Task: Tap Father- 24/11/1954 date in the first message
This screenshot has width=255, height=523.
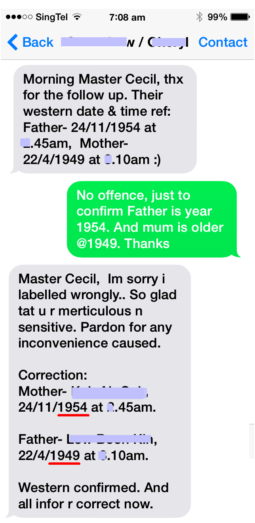Action: [x=89, y=128]
